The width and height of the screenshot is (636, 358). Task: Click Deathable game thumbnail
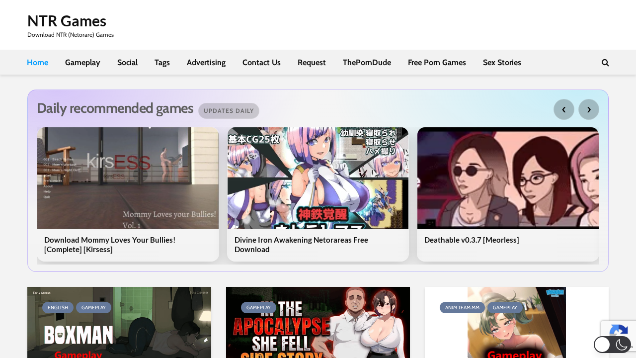tap(508, 178)
